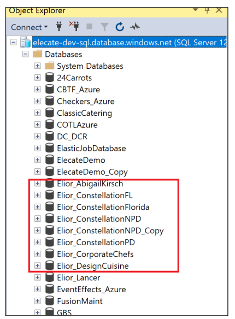Image resolution: width=235 pixels, height=319 pixels.
Task: Select the elecate-dev-sql.database.windows.net server
Action: pos(130,42)
